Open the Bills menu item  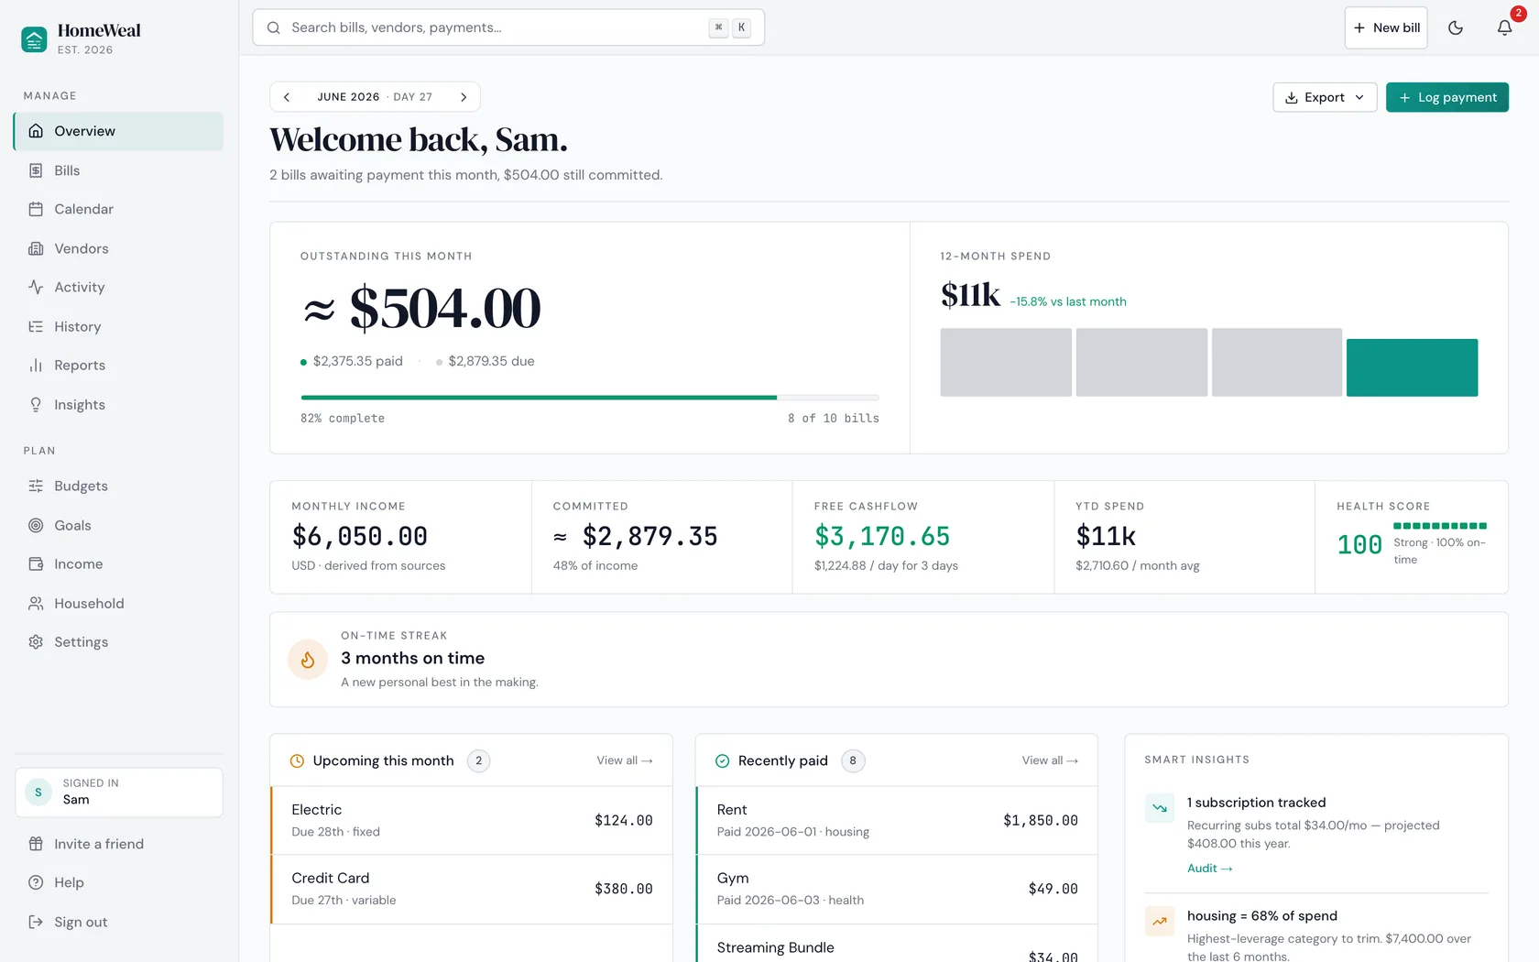click(118, 170)
